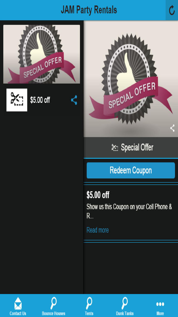The height and width of the screenshot is (317, 178).
Task: Click the Redeem Coupon button
Action: [x=131, y=170]
